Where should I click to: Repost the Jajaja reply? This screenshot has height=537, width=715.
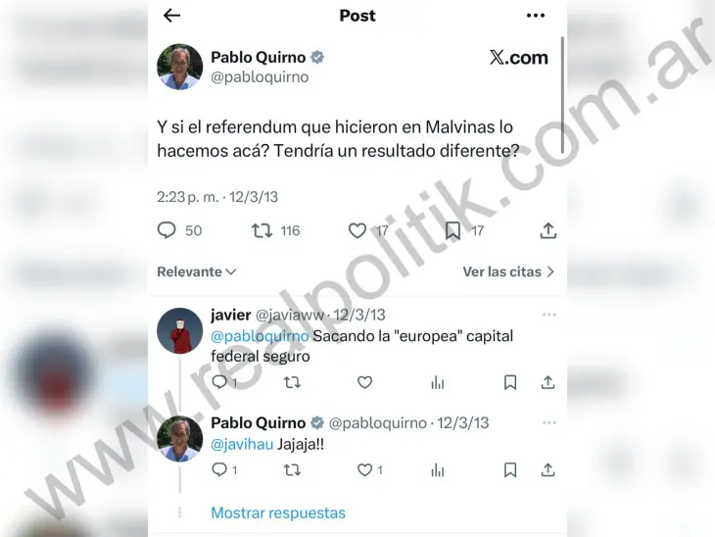tap(292, 470)
